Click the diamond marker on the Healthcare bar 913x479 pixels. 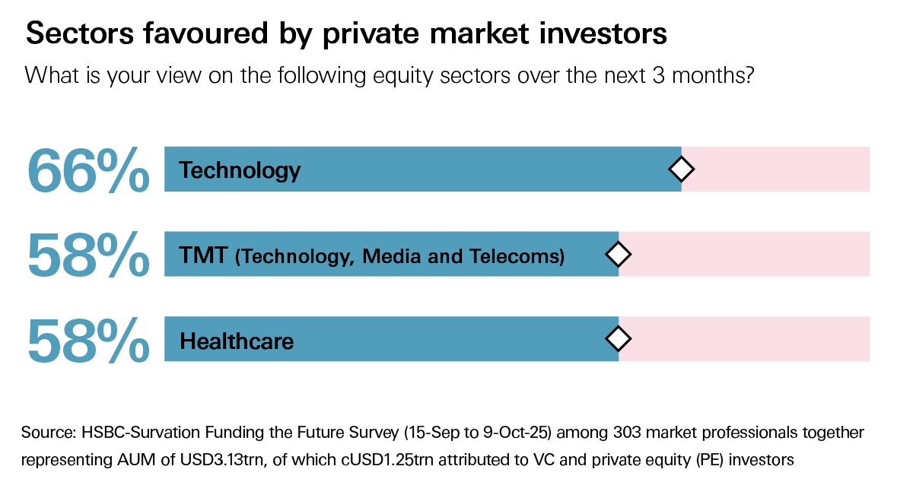[619, 338]
